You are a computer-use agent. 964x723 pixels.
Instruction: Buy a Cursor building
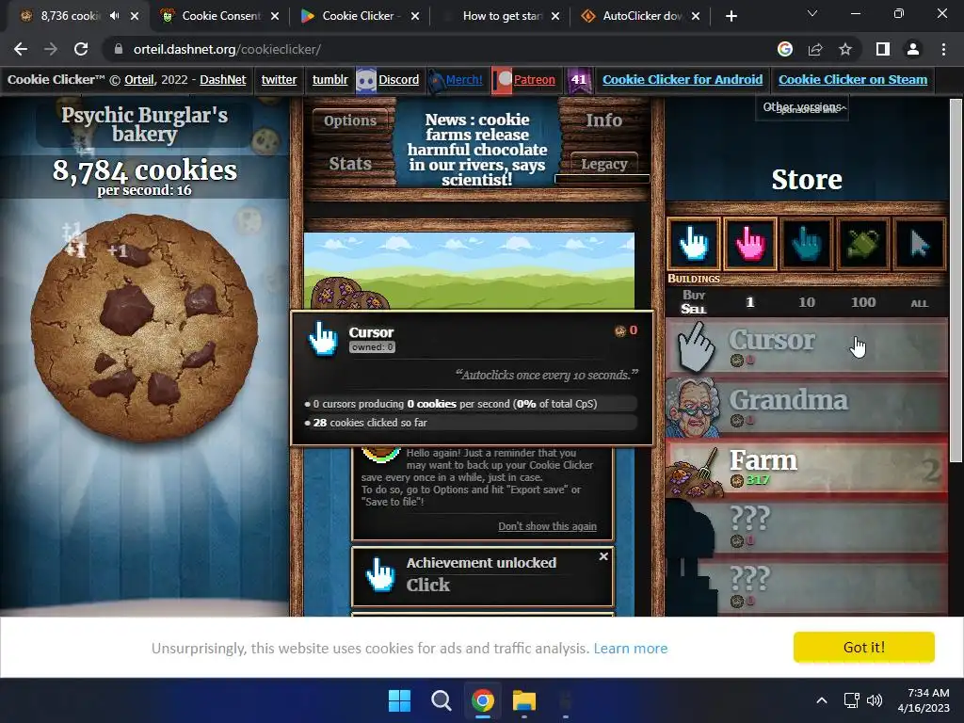coord(807,347)
